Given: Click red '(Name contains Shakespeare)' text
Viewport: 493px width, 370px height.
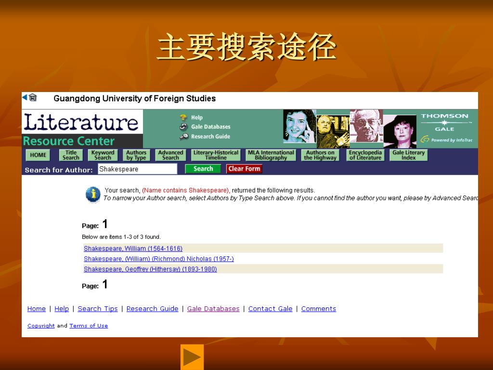Looking at the screenshot, I should point(186,190).
